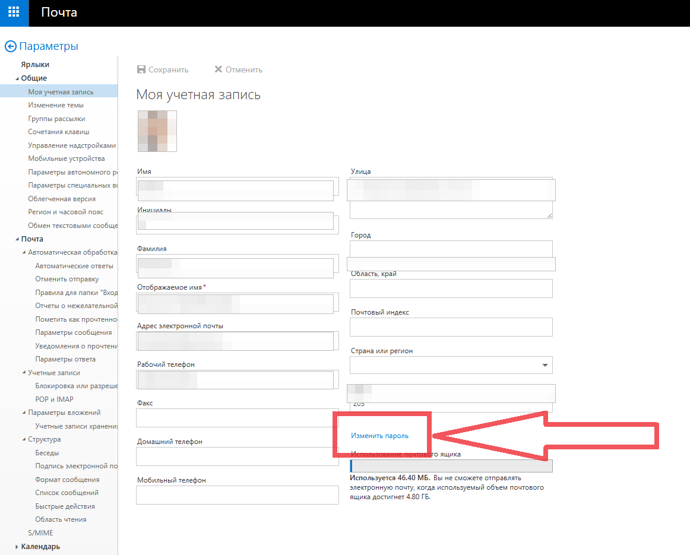This screenshot has height=555, width=690.
Task: Collapse Автоматическая обработка subtree
Action: click(24, 252)
